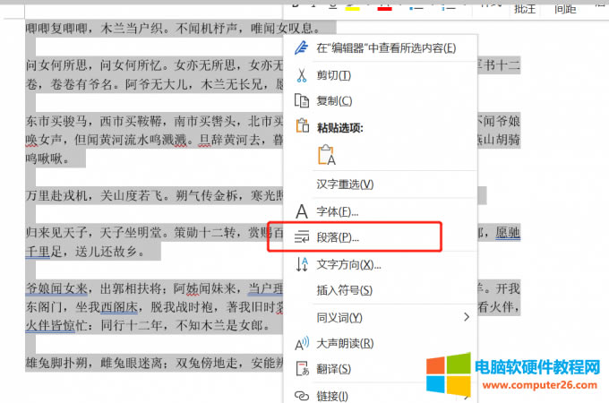The image size is (609, 403).
Task: Place cursor in line starting 千里足，送儿还故乡
Action: tap(85, 252)
